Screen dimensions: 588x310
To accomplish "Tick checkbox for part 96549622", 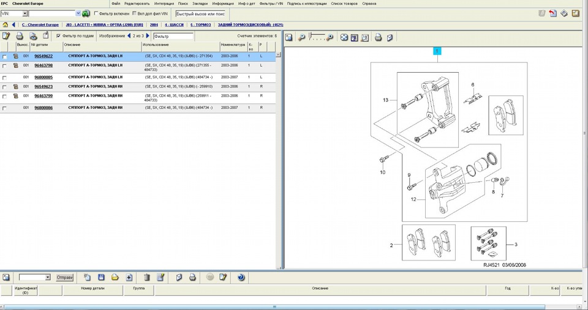I will [x=4, y=57].
